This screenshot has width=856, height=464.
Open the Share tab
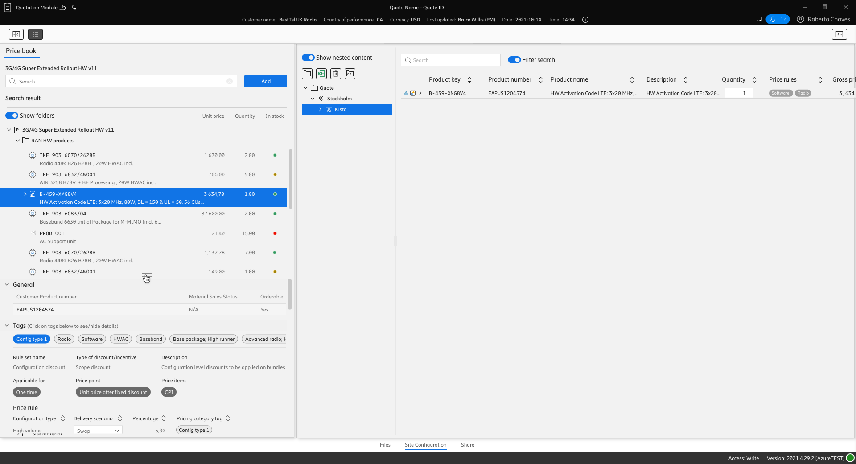467,445
